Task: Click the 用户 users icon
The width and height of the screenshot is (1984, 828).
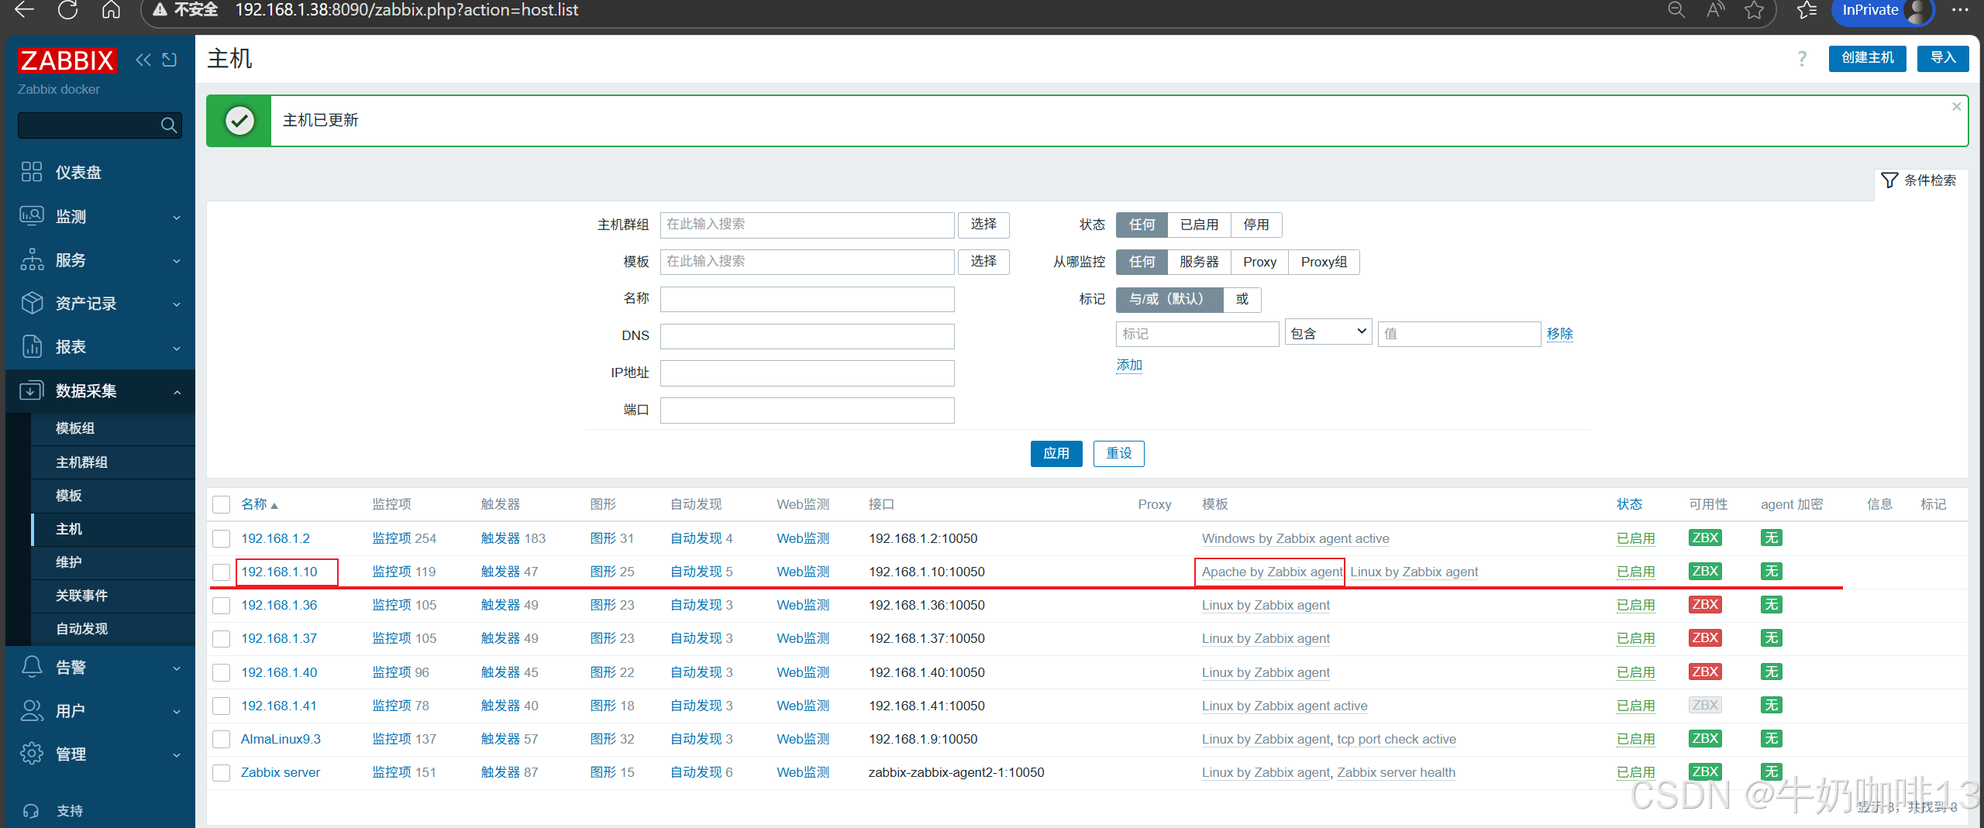Action: click(x=32, y=710)
